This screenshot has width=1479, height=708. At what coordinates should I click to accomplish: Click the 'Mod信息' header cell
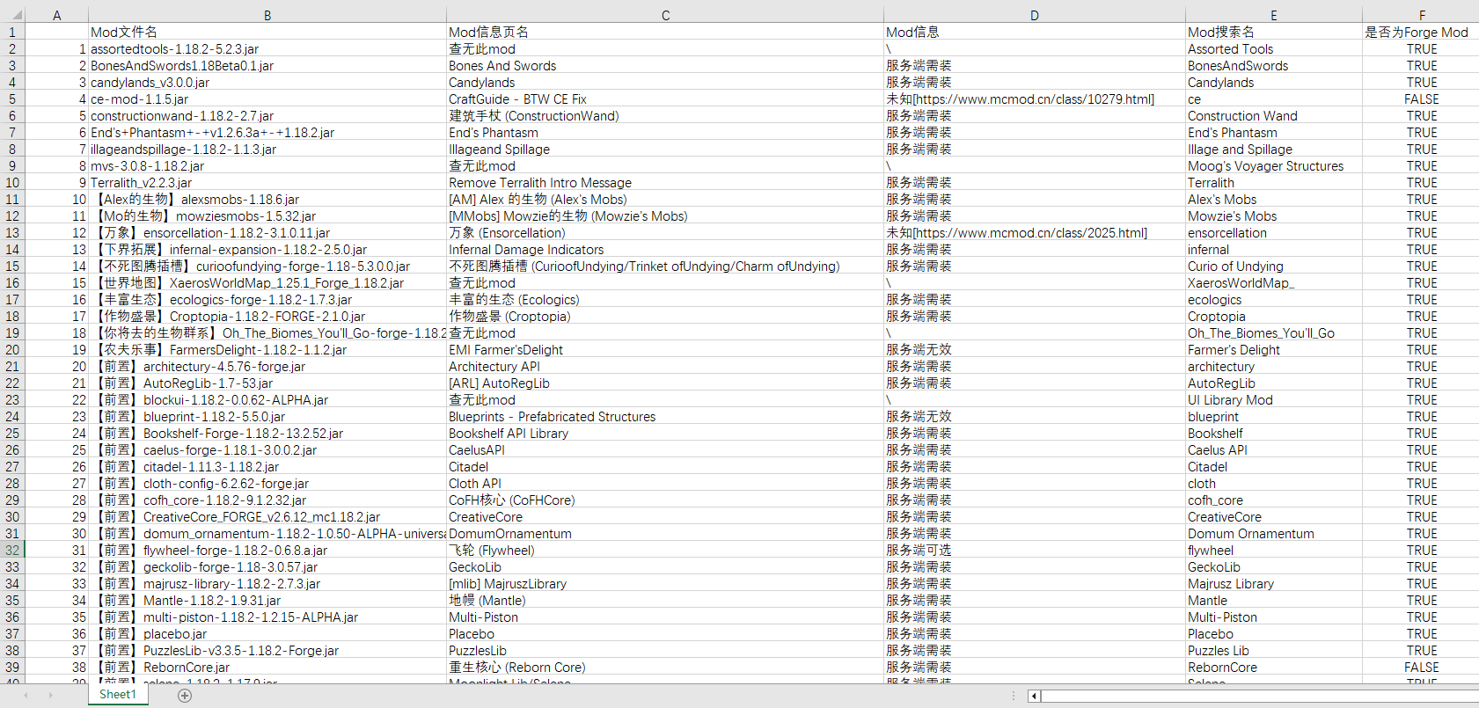click(x=1035, y=32)
